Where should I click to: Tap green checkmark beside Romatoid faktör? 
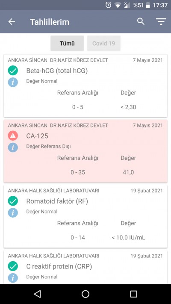tap(13, 201)
